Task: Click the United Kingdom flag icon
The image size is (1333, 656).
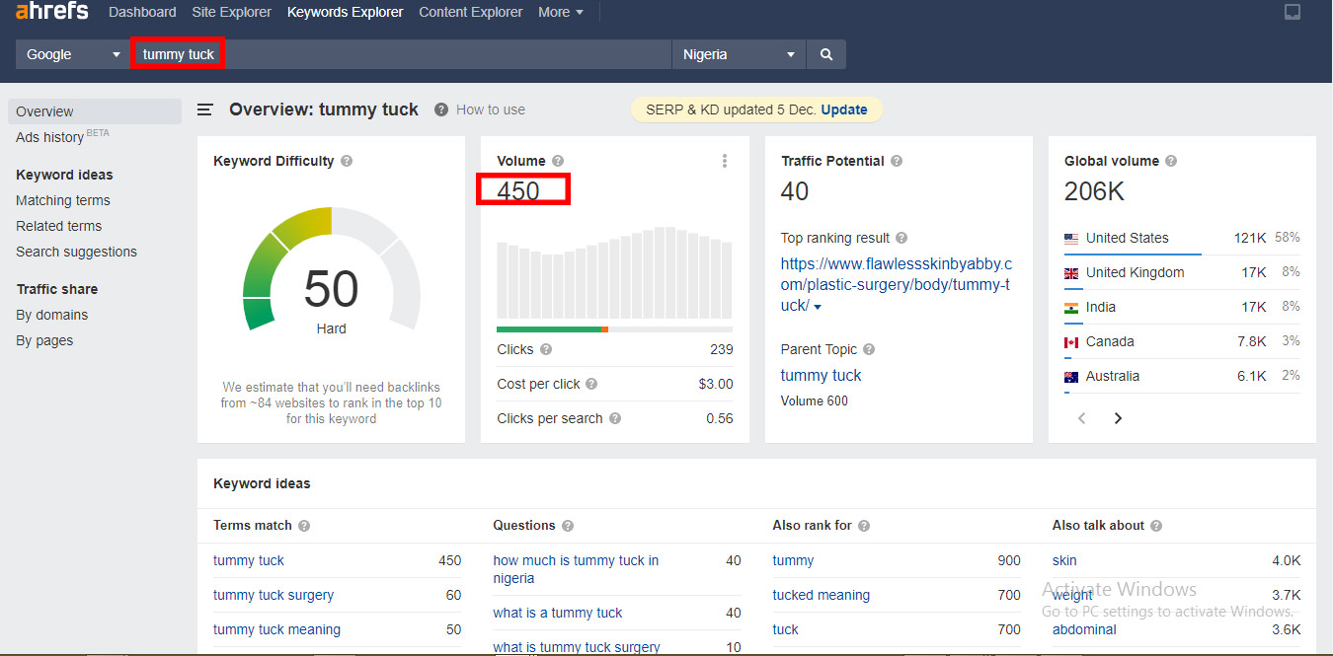Action: click(x=1071, y=273)
